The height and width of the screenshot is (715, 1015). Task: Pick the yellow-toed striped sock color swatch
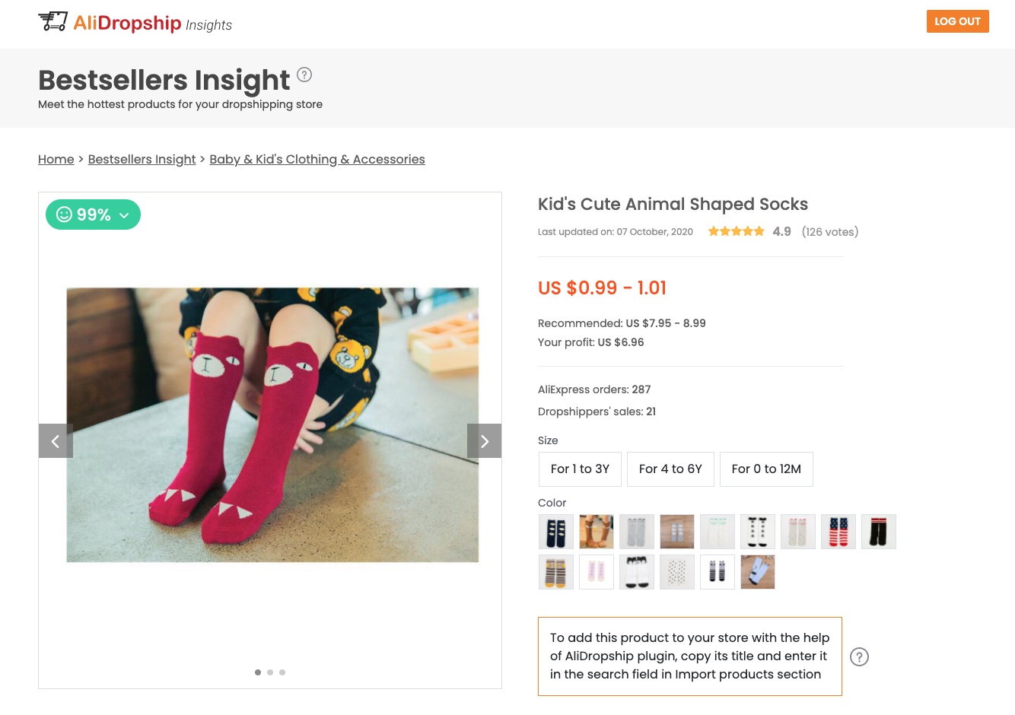pyautogui.click(x=556, y=571)
